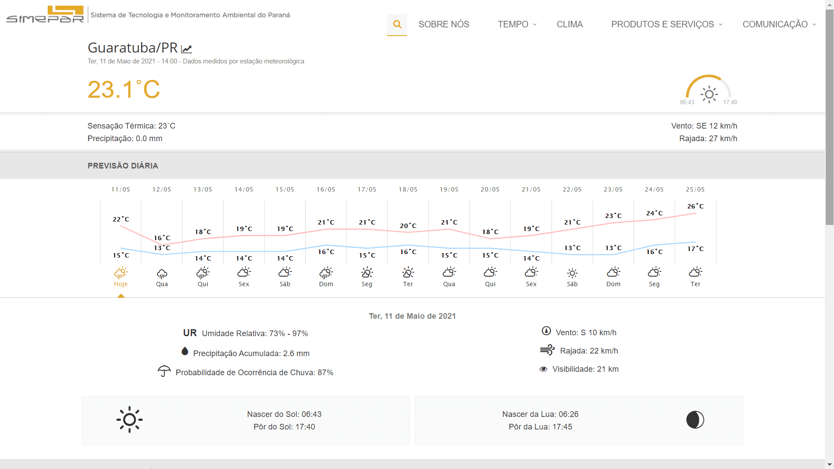Select Ter weather icon for 25/05
834x469 pixels.
pyautogui.click(x=695, y=272)
